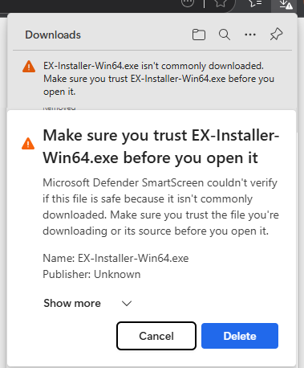
Task: Expand details with Show more chevron
Action: click(x=127, y=303)
